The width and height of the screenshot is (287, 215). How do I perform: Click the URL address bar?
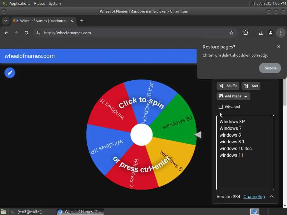(135, 33)
